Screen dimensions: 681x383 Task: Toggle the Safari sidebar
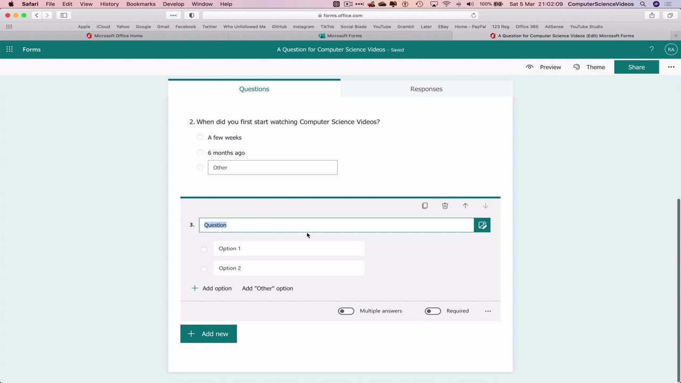64,15
